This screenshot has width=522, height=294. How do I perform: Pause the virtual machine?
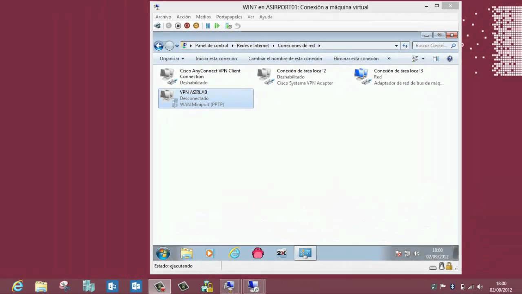tap(208, 26)
